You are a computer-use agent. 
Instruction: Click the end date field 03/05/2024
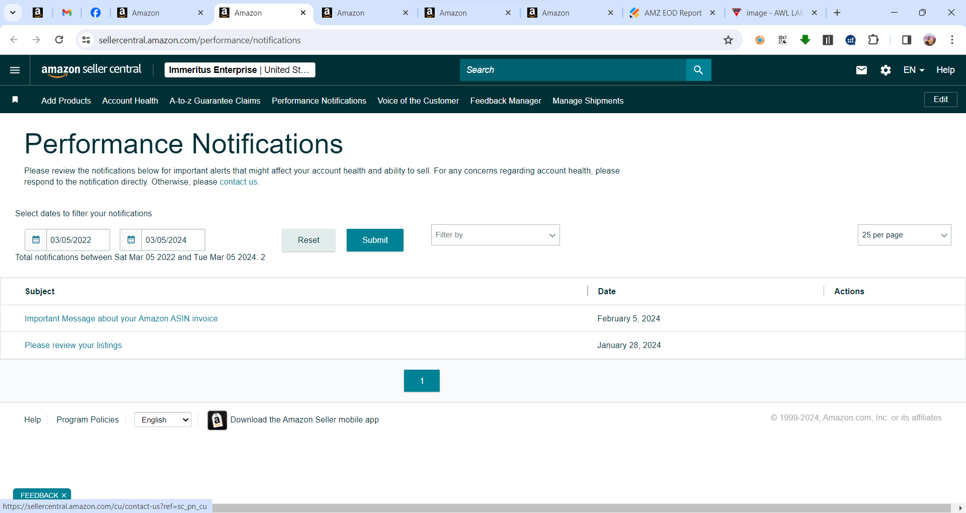point(173,240)
